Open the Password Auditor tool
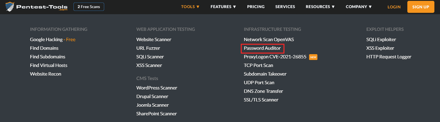440x122 pixels. coord(262,48)
